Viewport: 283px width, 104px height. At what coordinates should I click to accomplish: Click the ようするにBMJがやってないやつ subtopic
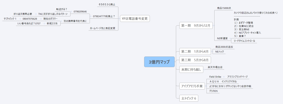pyautogui.click(x=230, y=86)
